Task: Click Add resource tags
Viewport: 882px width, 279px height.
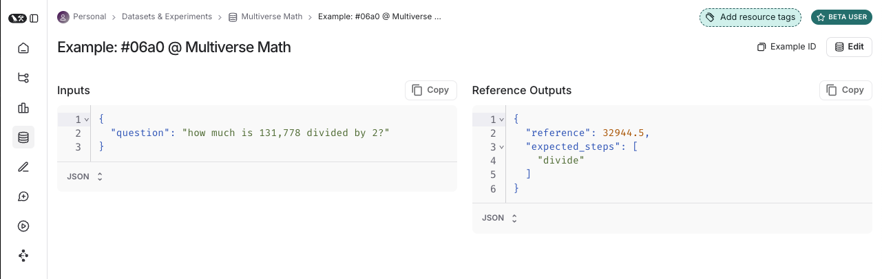Action: 750,17
